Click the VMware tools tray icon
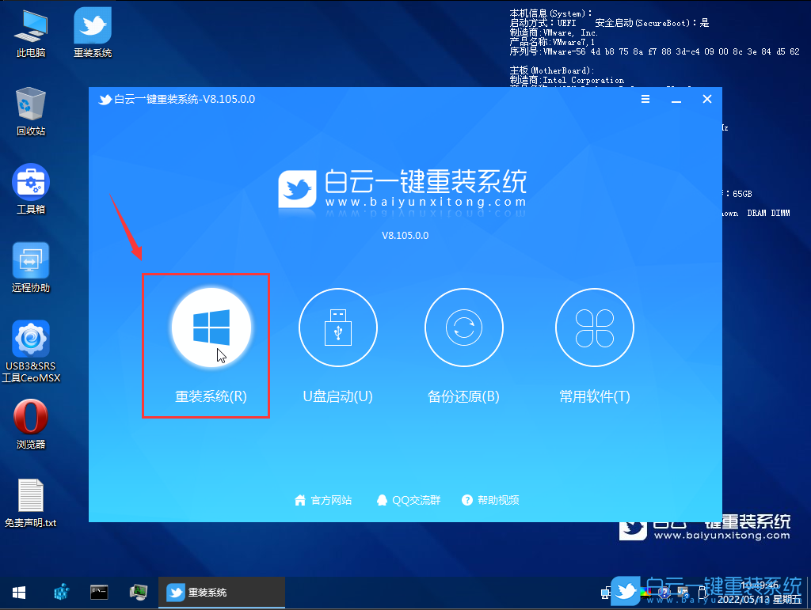Screen dimensions: 811x610 point(683,592)
